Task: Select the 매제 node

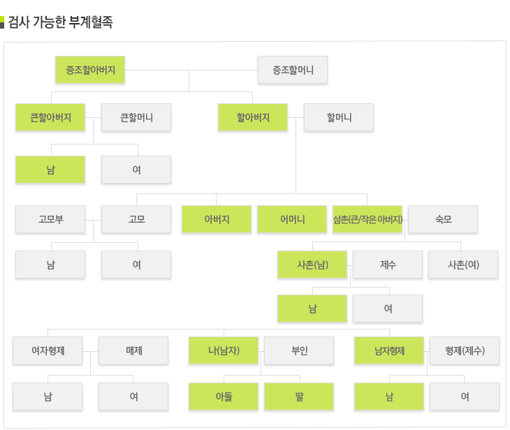Action: click(133, 350)
